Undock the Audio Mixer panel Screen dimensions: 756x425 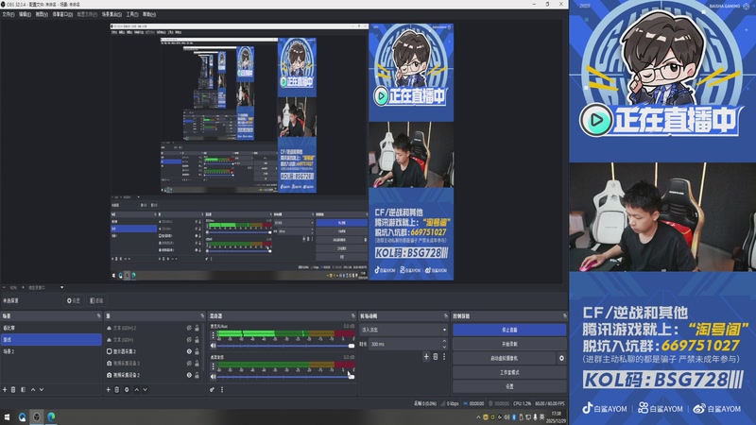[x=353, y=316]
